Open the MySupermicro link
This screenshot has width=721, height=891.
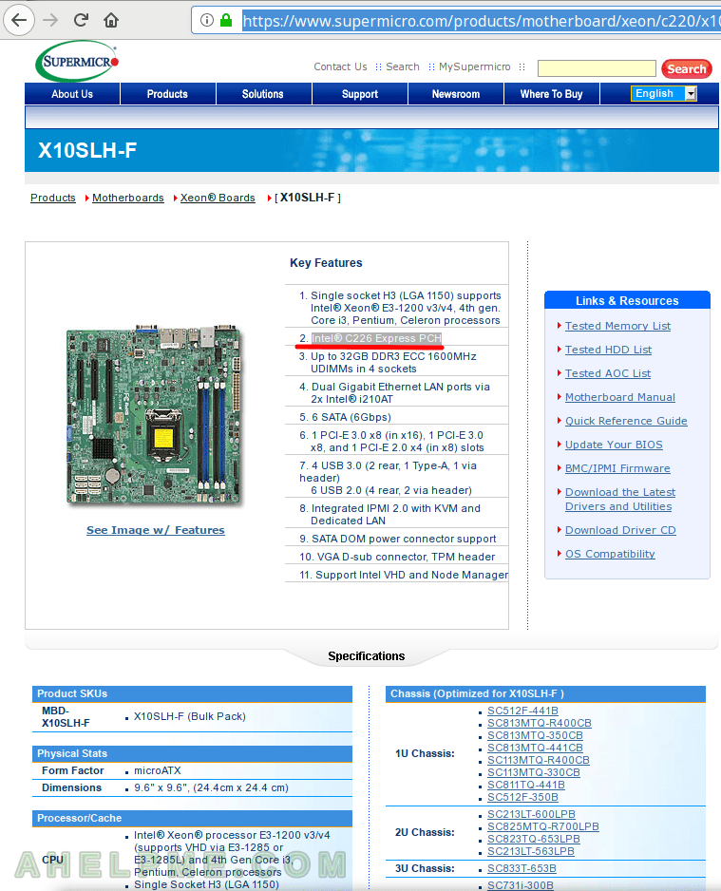[x=475, y=67]
